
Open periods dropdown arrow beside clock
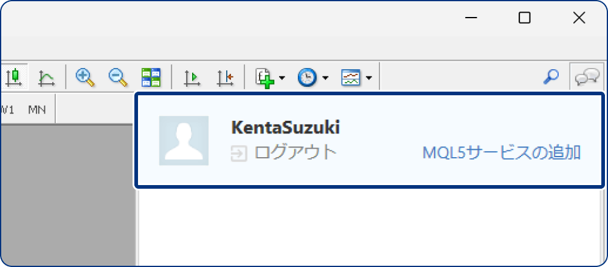[x=325, y=78]
